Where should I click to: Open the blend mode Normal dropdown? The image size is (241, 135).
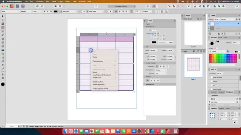[227, 19]
